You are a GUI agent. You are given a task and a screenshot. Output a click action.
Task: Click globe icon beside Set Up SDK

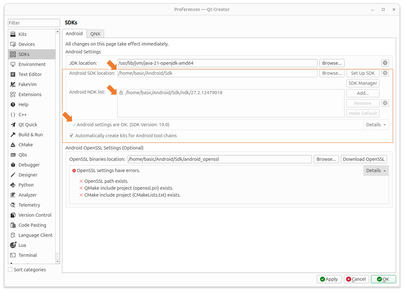385,73
